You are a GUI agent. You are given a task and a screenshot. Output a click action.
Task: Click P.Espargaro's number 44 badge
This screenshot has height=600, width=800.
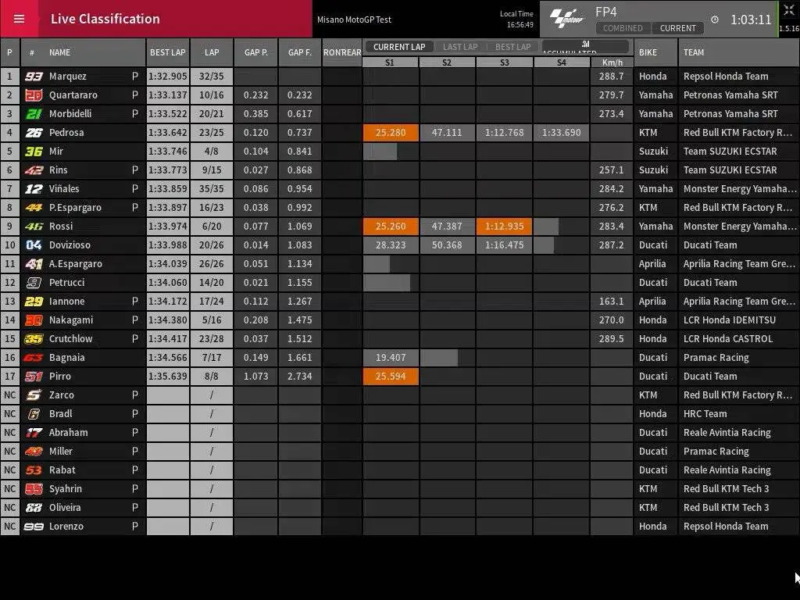[x=34, y=208]
